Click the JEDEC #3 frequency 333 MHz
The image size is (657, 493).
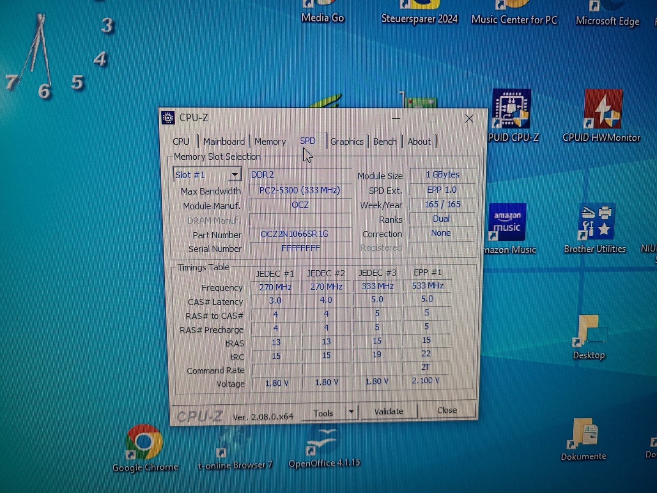[377, 286]
